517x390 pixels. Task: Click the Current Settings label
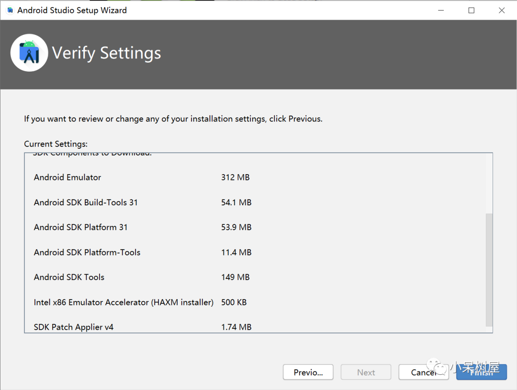point(56,144)
